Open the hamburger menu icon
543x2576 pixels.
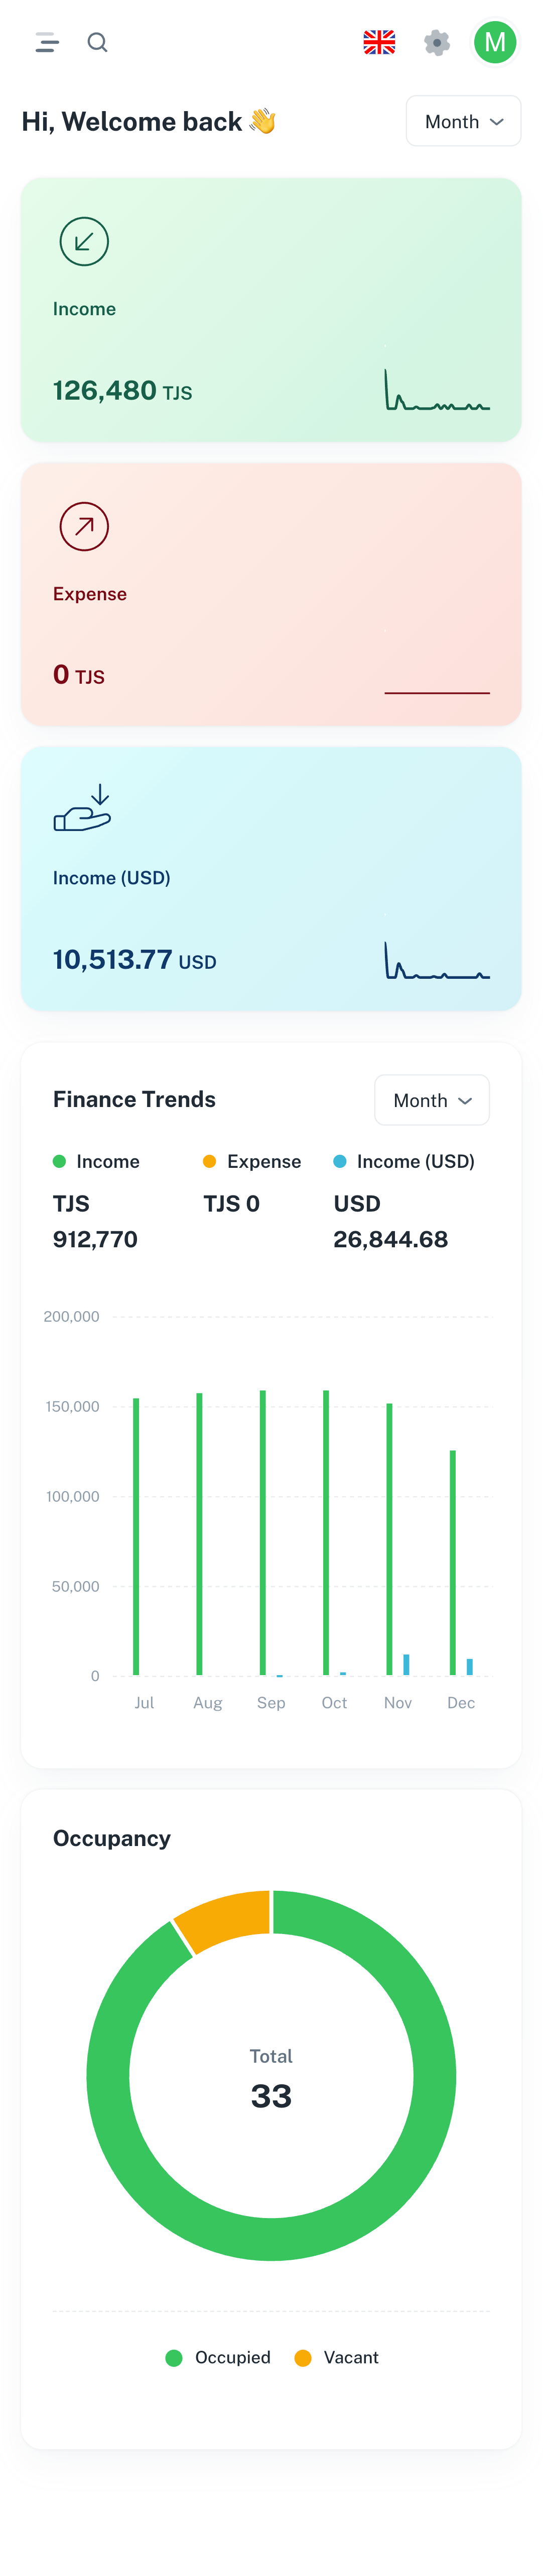tap(47, 42)
